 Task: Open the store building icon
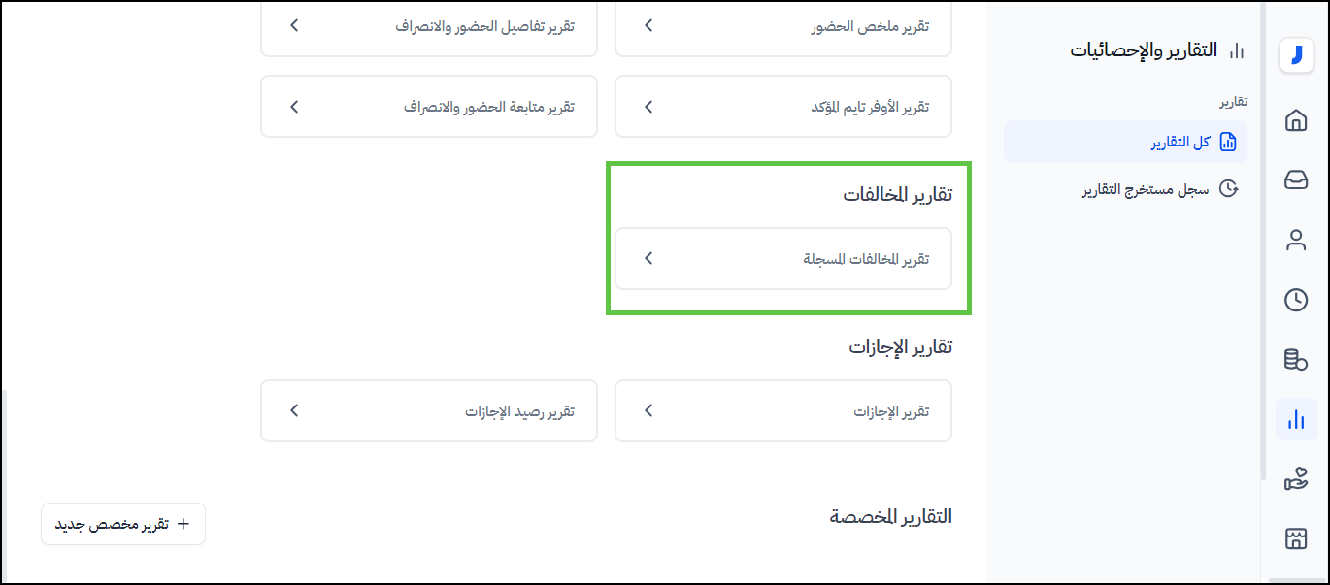1295,539
